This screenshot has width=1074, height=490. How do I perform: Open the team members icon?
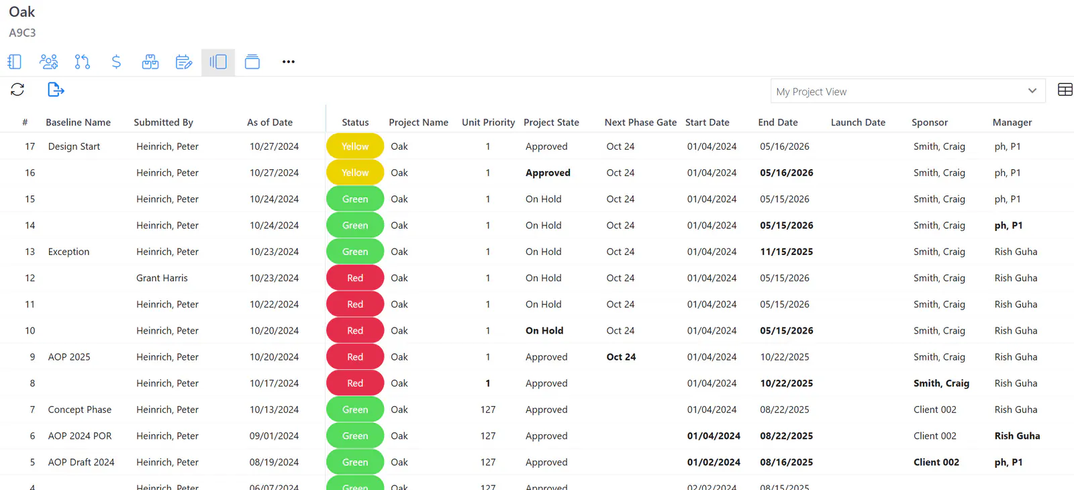48,62
